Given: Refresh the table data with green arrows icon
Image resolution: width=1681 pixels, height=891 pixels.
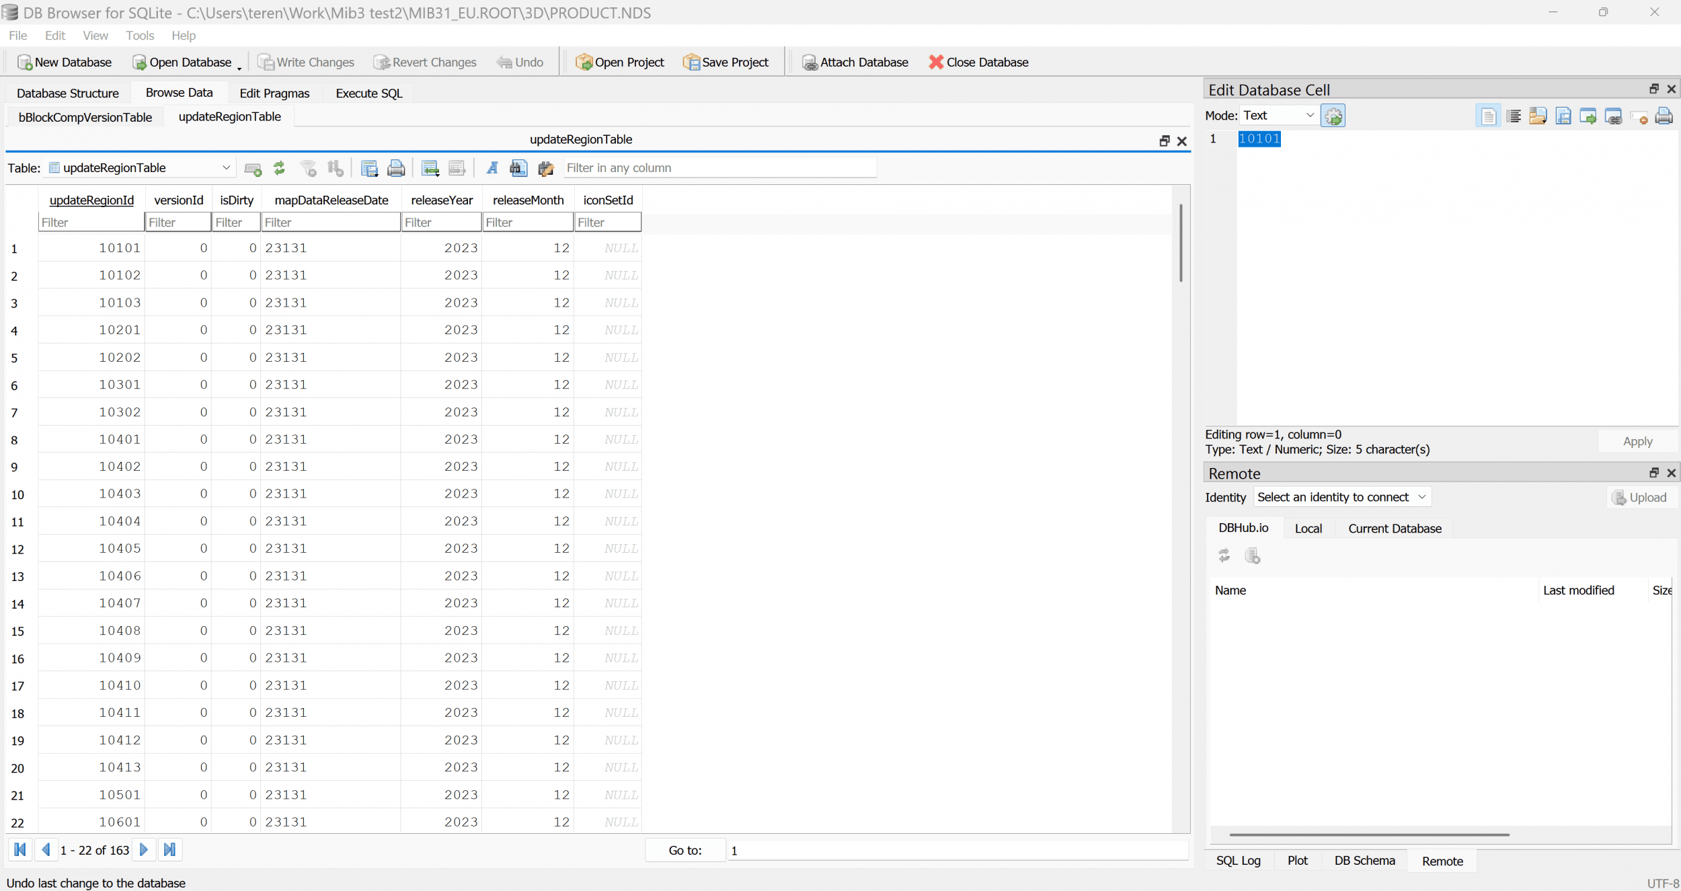Looking at the screenshot, I should (x=280, y=168).
